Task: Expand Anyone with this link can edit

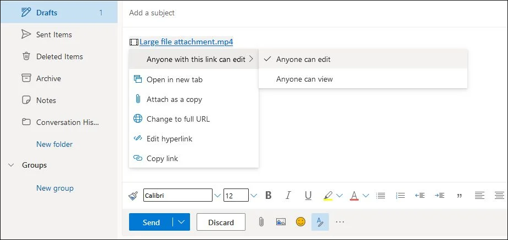Action: click(x=194, y=59)
